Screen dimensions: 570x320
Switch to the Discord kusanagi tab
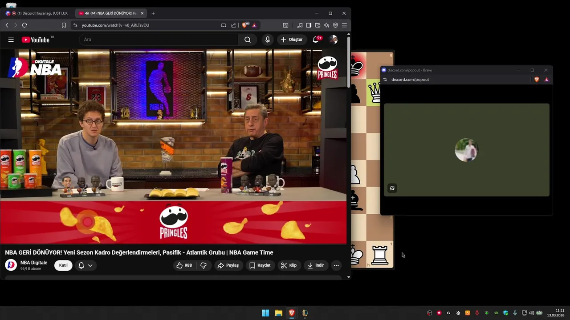(37, 13)
